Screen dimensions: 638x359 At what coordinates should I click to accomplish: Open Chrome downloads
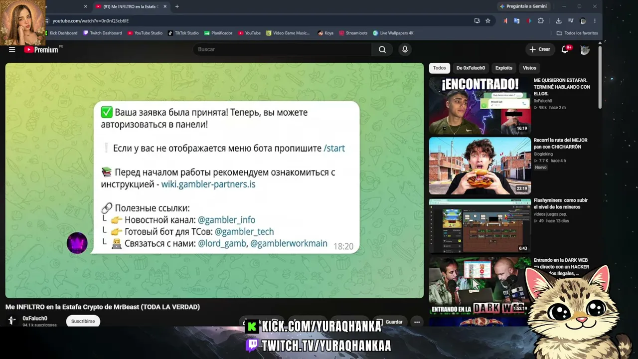tap(559, 21)
